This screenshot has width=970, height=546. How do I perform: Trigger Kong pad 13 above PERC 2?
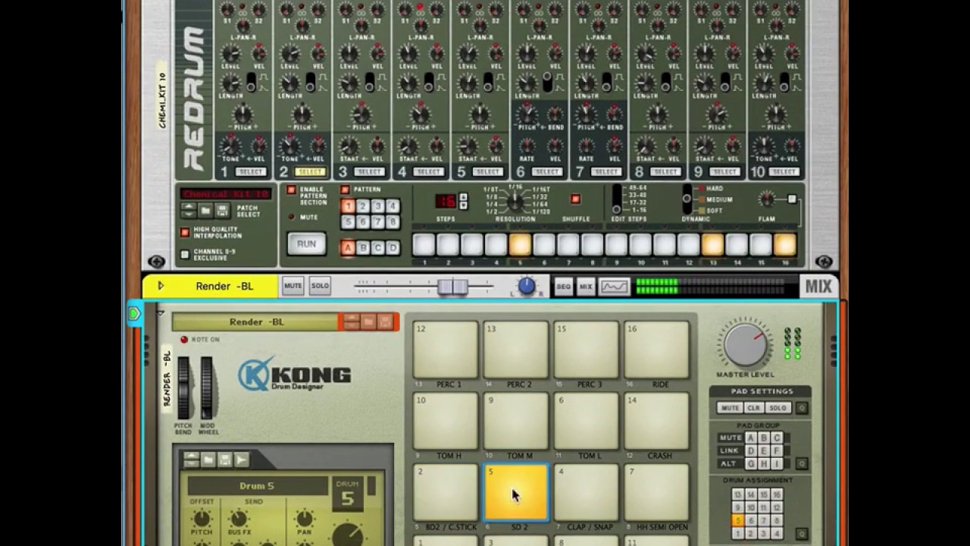point(516,350)
